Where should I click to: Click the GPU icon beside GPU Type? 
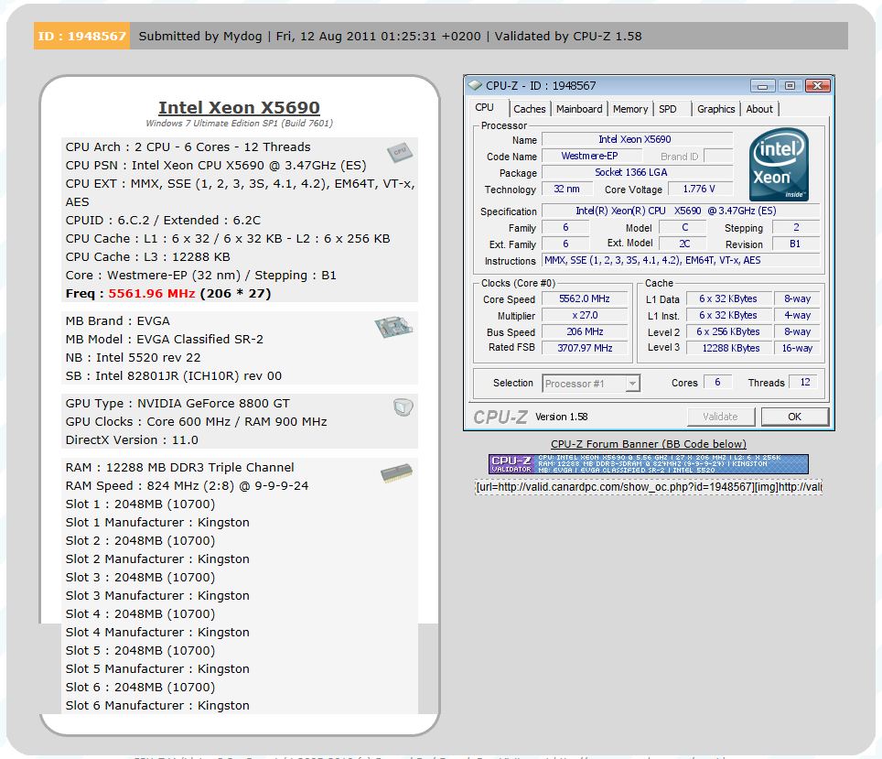click(x=403, y=407)
